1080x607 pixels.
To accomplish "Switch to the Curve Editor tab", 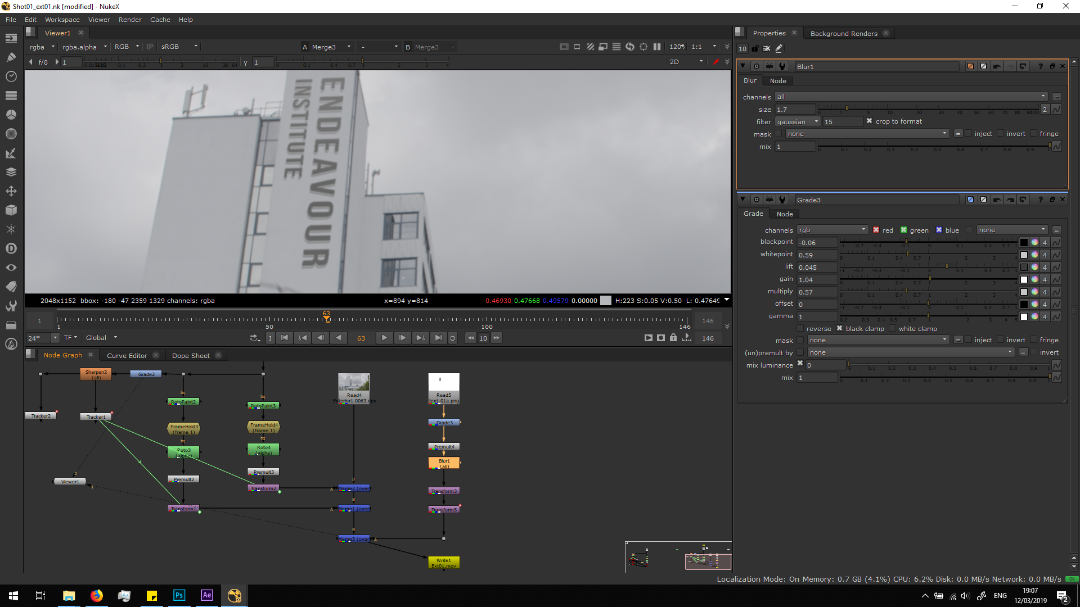I will (127, 355).
